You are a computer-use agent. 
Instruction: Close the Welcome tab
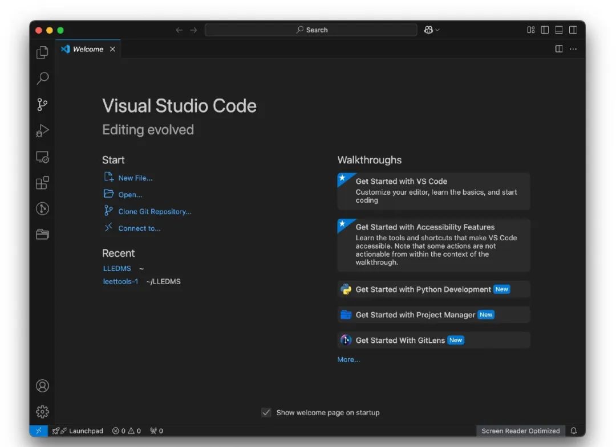click(x=112, y=49)
